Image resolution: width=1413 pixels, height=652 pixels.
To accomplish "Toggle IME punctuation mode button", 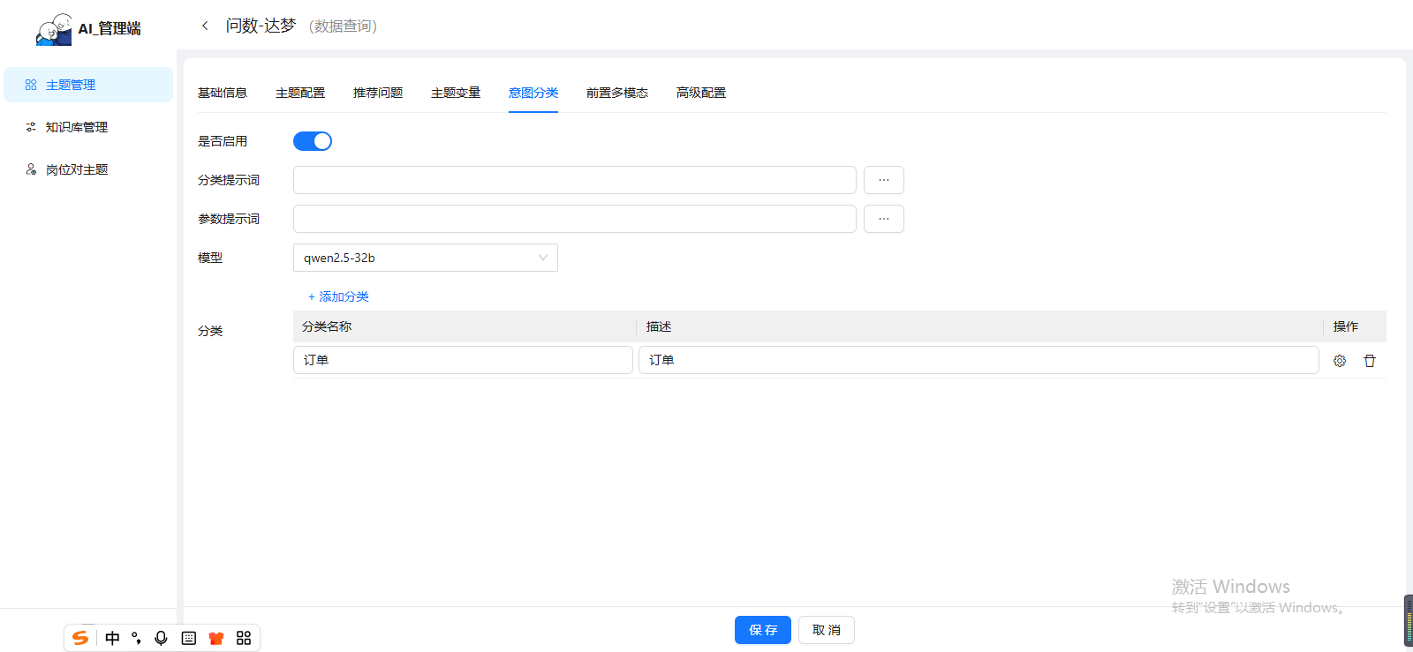I will point(136,638).
